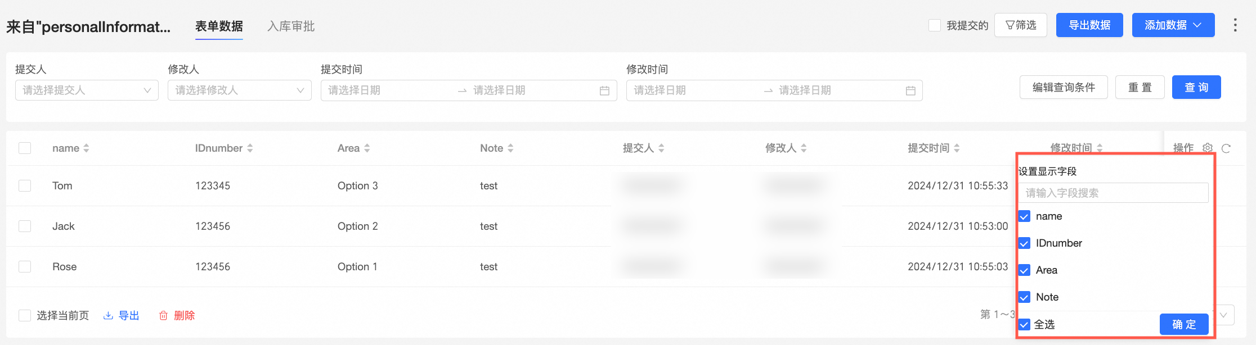Sort by the Note column arrows
This screenshot has height=345, width=1256.
(x=510, y=148)
